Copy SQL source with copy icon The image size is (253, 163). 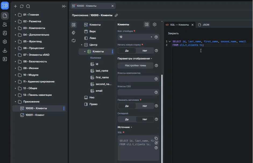[x=156, y=138]
